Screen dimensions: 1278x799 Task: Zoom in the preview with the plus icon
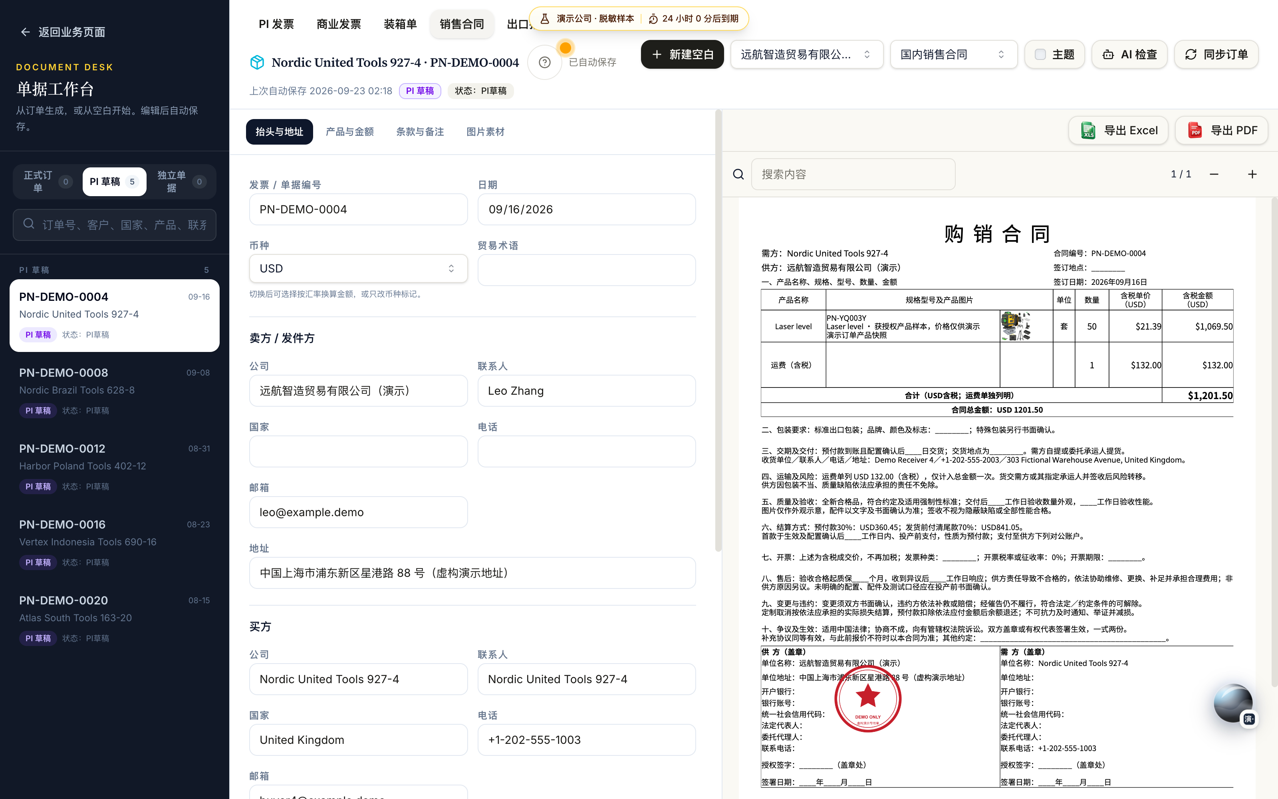(x=1252, y=175)
